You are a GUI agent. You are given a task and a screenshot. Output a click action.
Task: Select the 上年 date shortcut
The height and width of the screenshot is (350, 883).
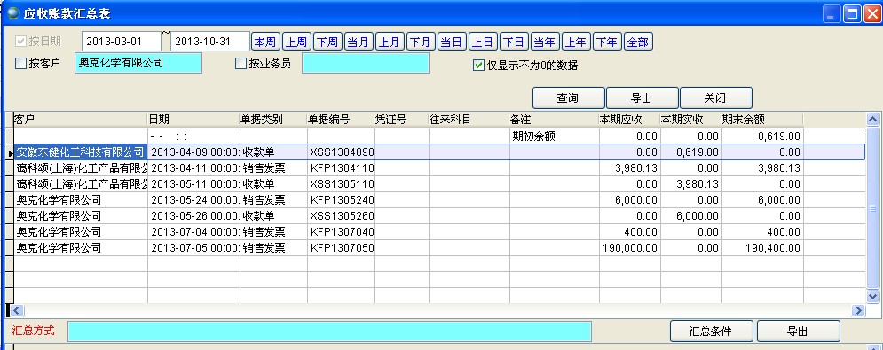click(576, 42)
